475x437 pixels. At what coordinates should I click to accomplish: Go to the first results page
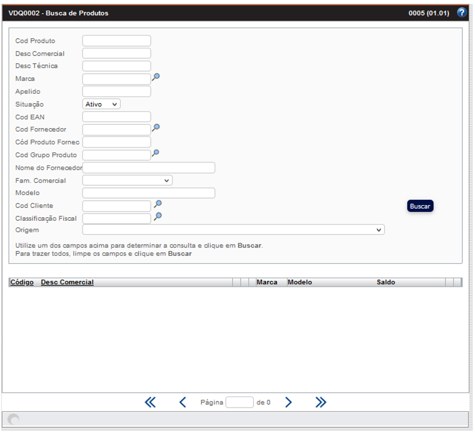point(150,403)
